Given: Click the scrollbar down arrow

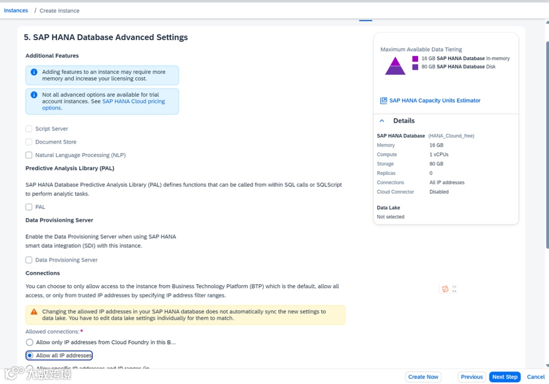Looking at the screenshot, I should tap(547, 366).
